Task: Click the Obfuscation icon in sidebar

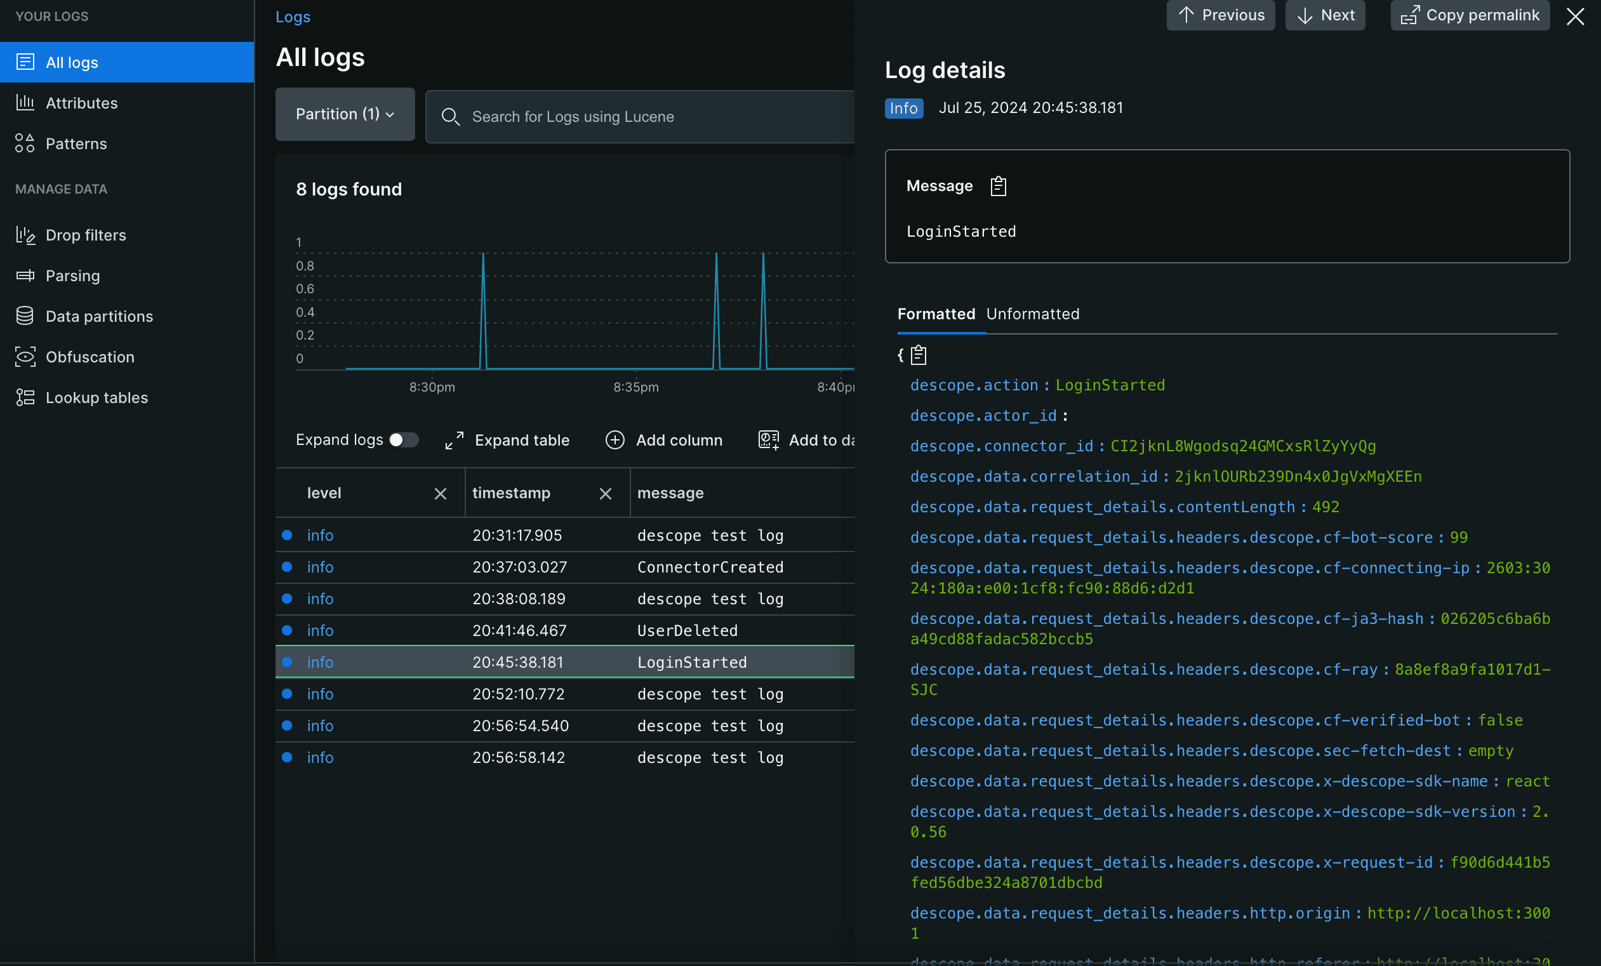Action: (x=24, y=357)
